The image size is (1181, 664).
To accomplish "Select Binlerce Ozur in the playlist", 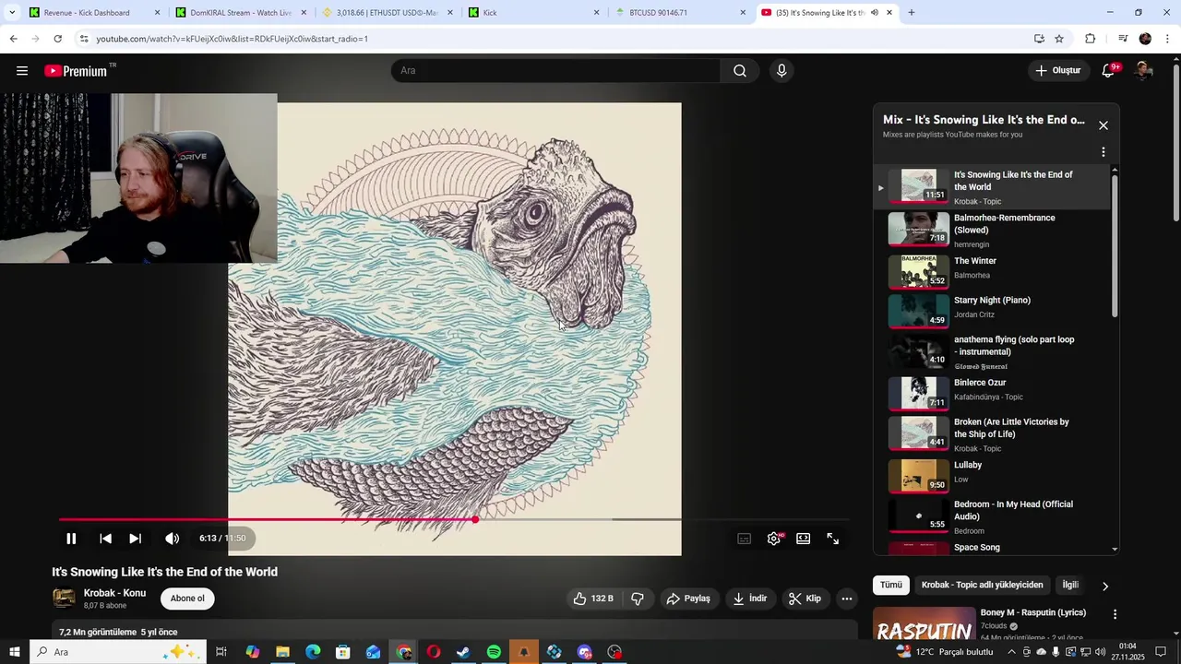I will coord(992,392).
